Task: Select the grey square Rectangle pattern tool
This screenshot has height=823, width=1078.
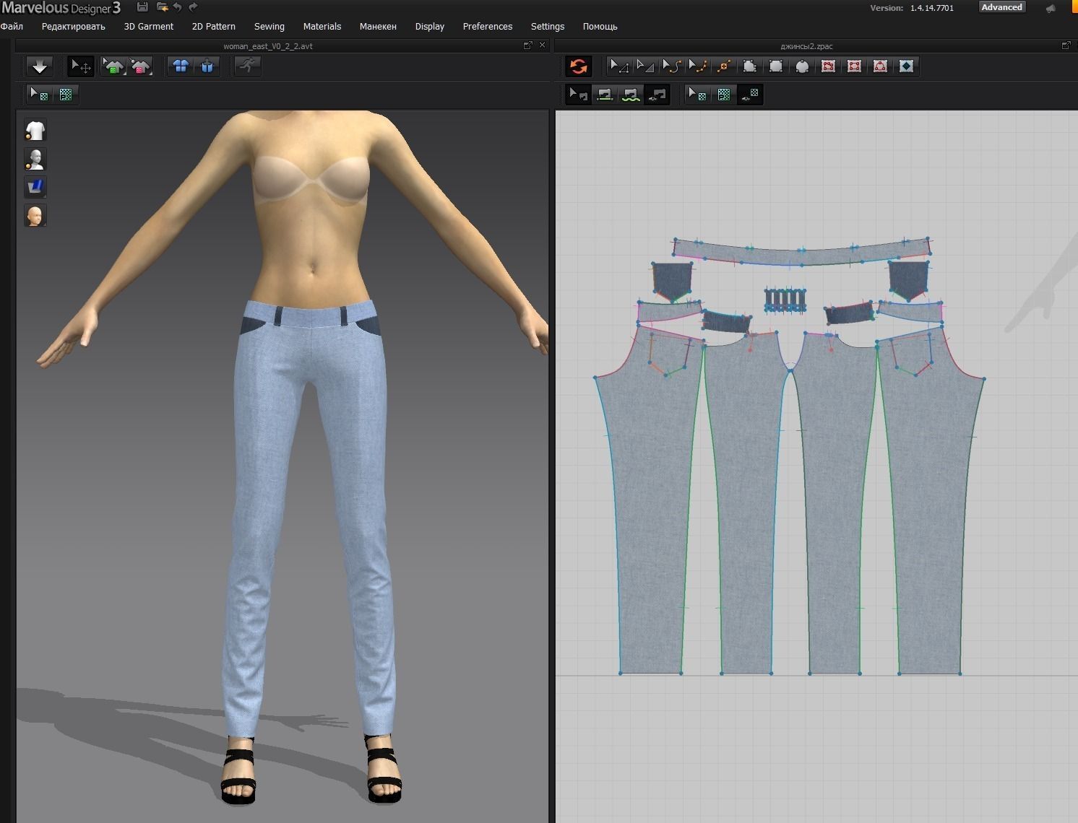Action: coord(776,66)
